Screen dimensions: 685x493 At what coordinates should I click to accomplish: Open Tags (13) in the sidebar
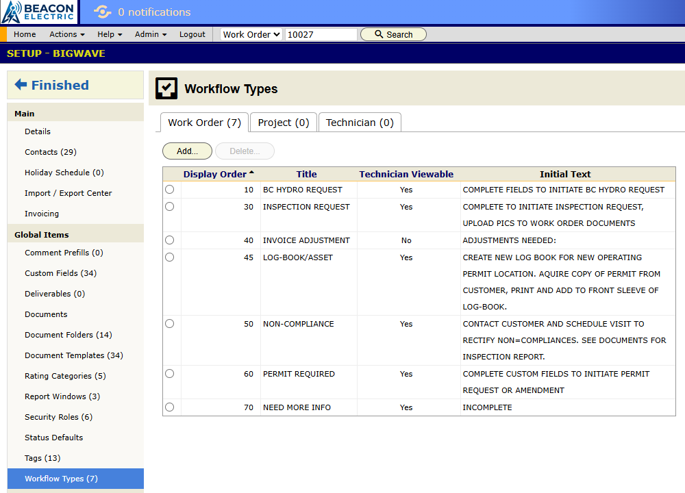click(42, 457)
